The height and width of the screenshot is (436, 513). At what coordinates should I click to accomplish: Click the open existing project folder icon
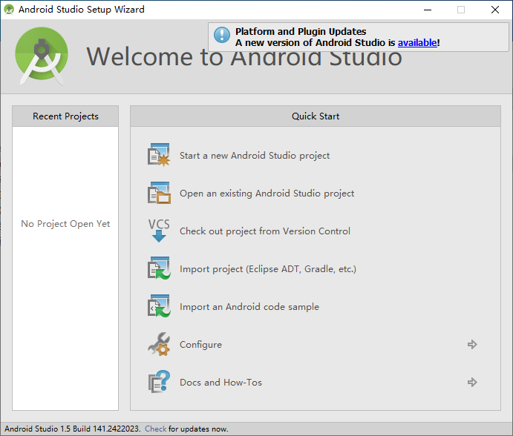click(x=159, y=193)
